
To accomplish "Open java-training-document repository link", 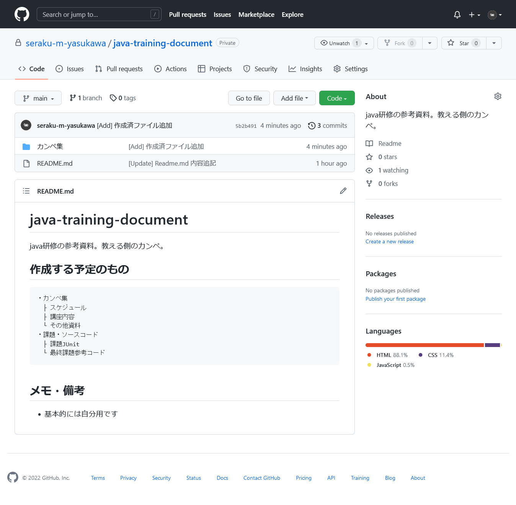I will pyautogui.click(x=163, y=43).
